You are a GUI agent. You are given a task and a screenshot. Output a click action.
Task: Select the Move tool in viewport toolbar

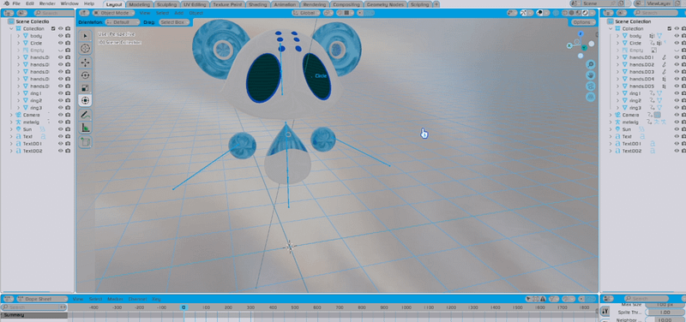coord(85,63)
